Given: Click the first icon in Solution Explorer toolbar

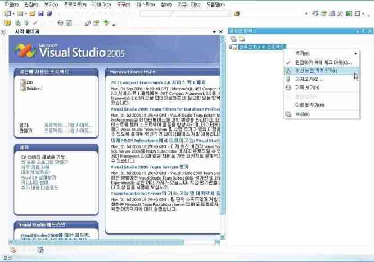Looking at the screenshot, I should pyautogui.click(x=233, y=39).
